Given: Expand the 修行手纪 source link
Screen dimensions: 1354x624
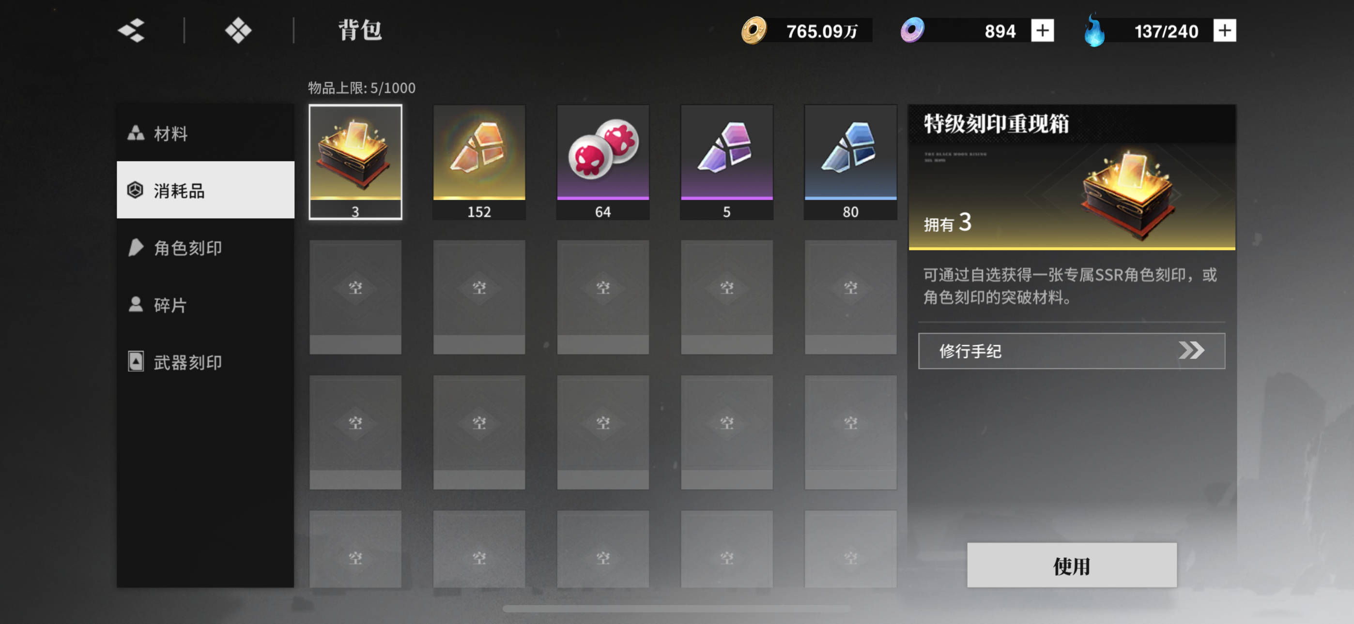Looking at the screenshot, I should coord(1071,351).
